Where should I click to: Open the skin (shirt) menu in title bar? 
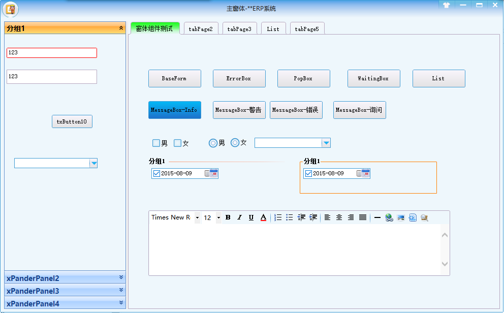(447, 5)
